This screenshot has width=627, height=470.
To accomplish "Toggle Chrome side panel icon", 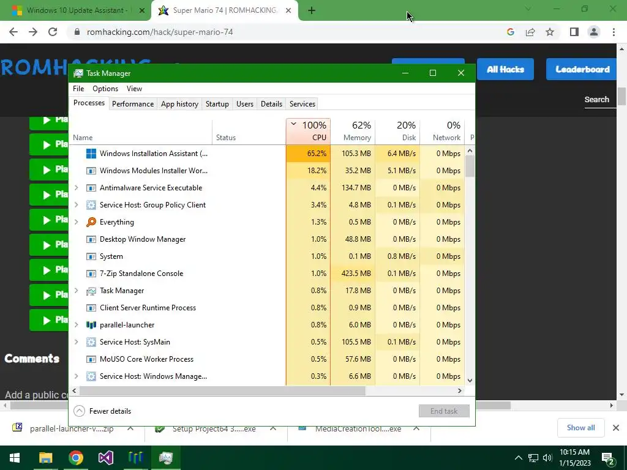I will point(574,32).
